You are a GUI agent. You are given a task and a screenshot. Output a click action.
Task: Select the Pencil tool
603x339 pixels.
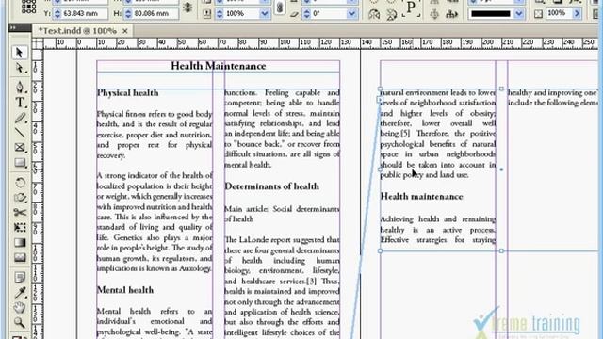click(19, 118)
